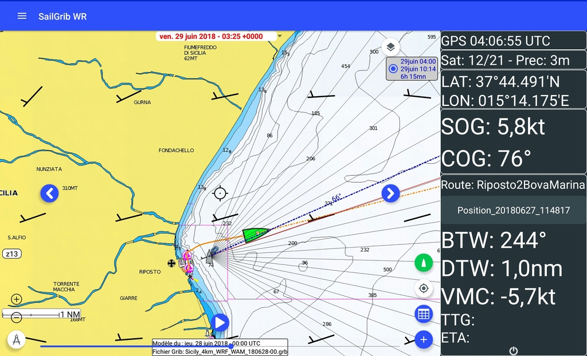Center map on GPS position
Viewport: 587px width, 356px height.
pos(424,288)
